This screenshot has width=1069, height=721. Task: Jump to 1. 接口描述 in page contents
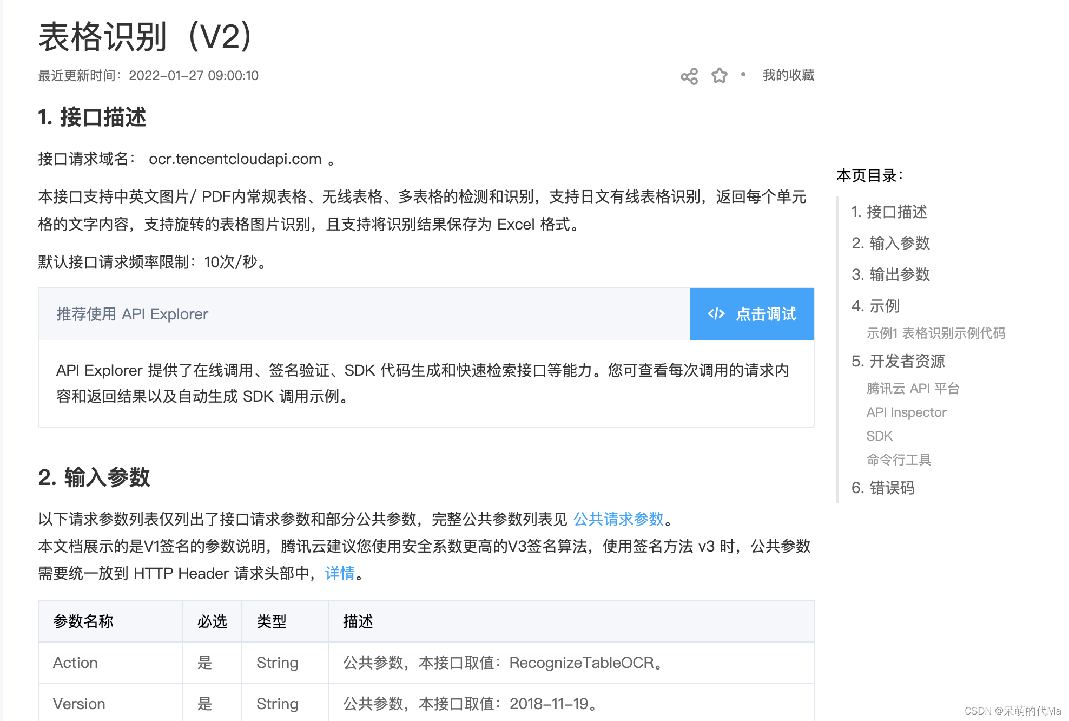(x=888, y=212)
